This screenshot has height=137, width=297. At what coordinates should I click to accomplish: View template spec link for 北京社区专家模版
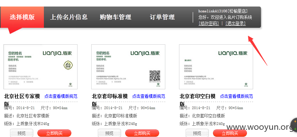[x=61, y=96]
